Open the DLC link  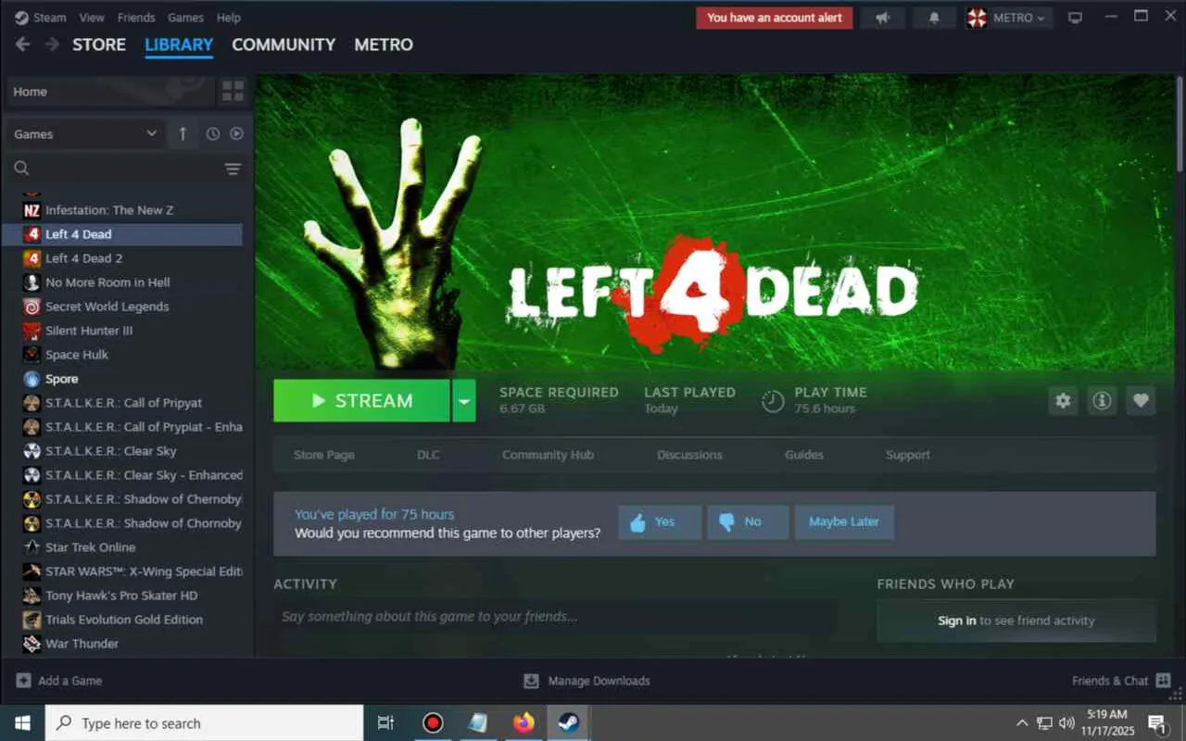click(428, 455)
